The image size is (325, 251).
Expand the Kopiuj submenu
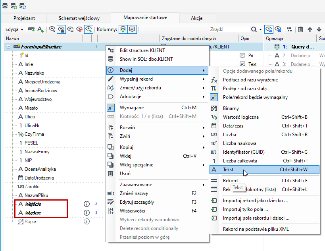coord(157,147)
